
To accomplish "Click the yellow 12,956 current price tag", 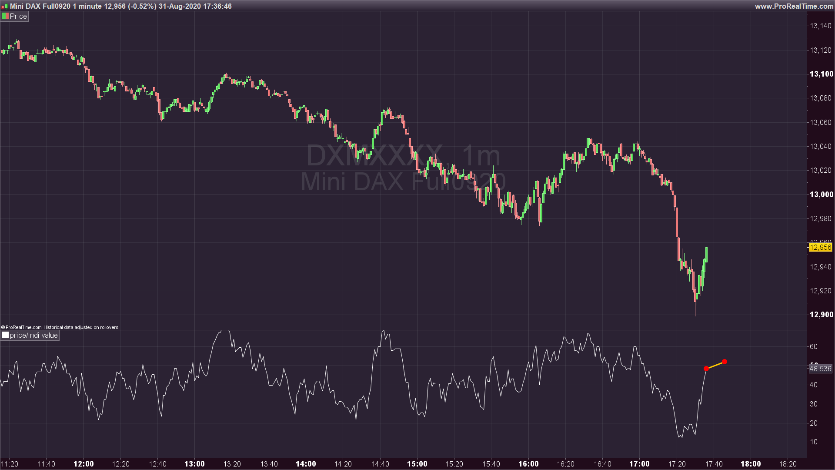I will click(820, 247).
